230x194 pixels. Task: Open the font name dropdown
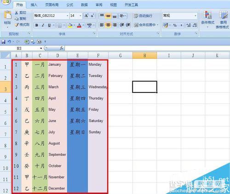pos(67,16)
